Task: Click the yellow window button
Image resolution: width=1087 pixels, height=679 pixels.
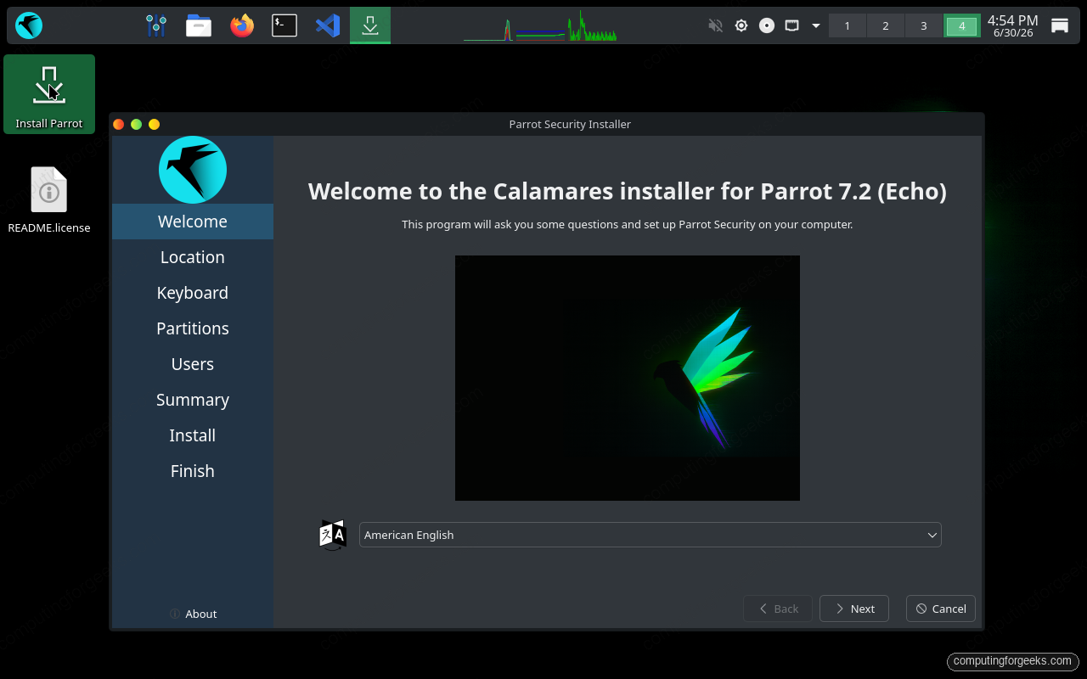Action: point(154,124)
